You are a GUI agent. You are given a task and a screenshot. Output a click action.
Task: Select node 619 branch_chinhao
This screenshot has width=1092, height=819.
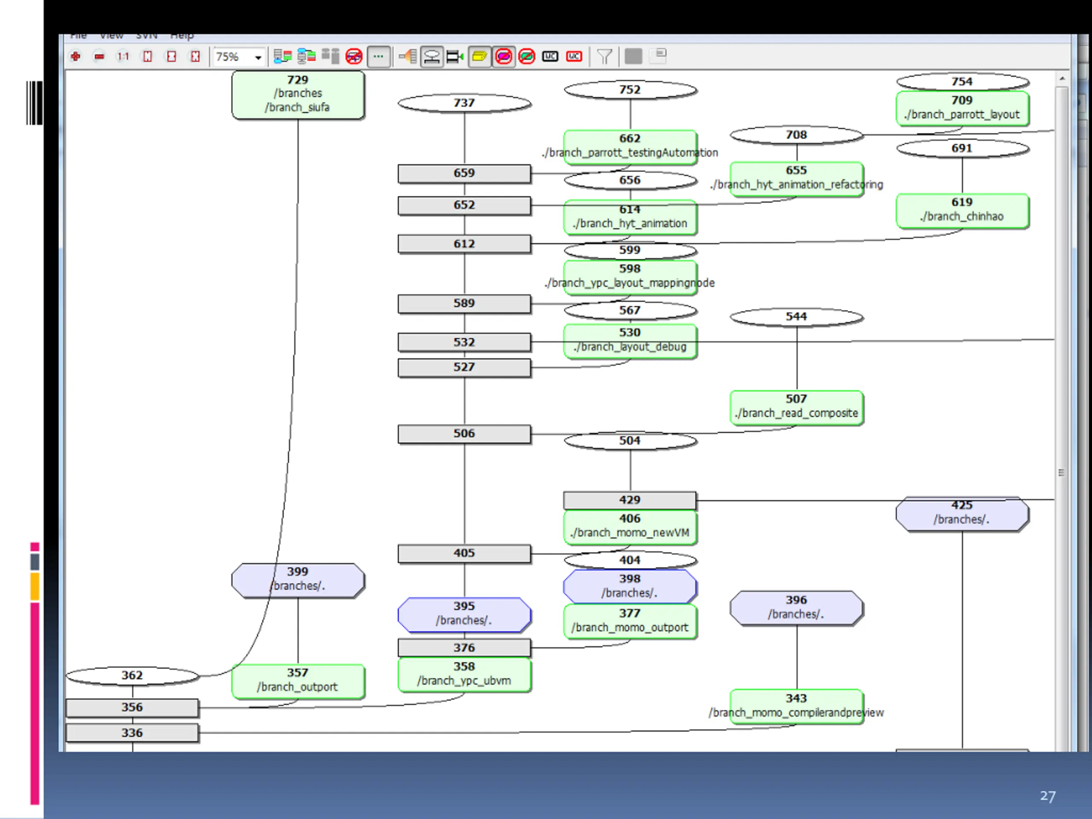pos(963,211)
